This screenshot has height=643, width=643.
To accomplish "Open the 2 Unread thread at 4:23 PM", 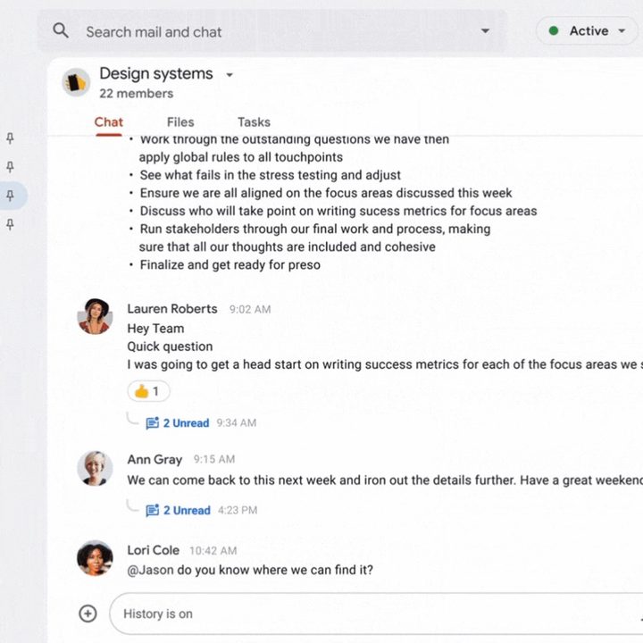I will tap(187, 511).
